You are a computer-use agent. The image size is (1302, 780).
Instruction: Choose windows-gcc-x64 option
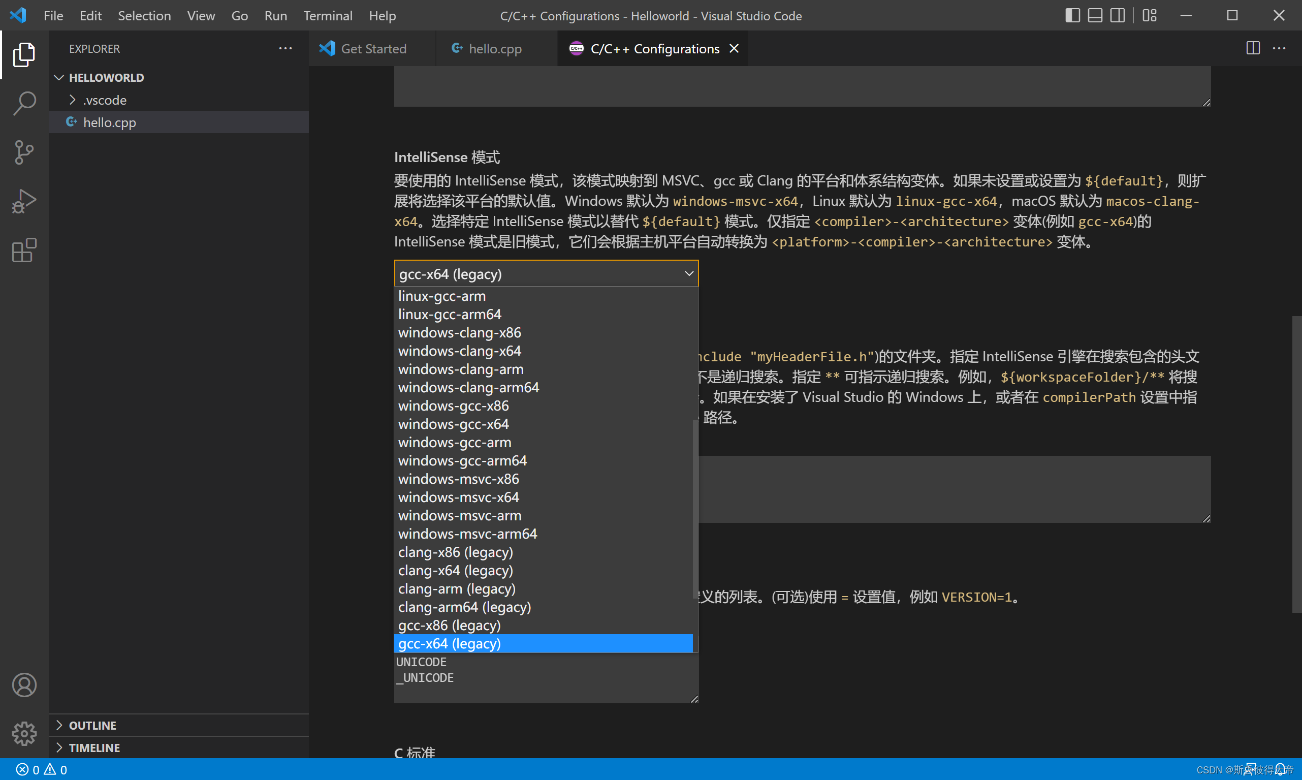click(x=543, y=424)
